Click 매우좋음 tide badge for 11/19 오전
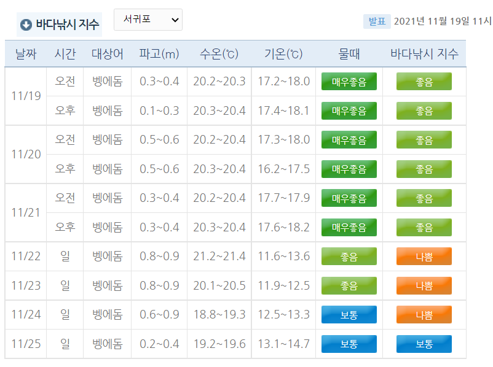This screenshot has width=493, height=367. (x=349, y=81)
